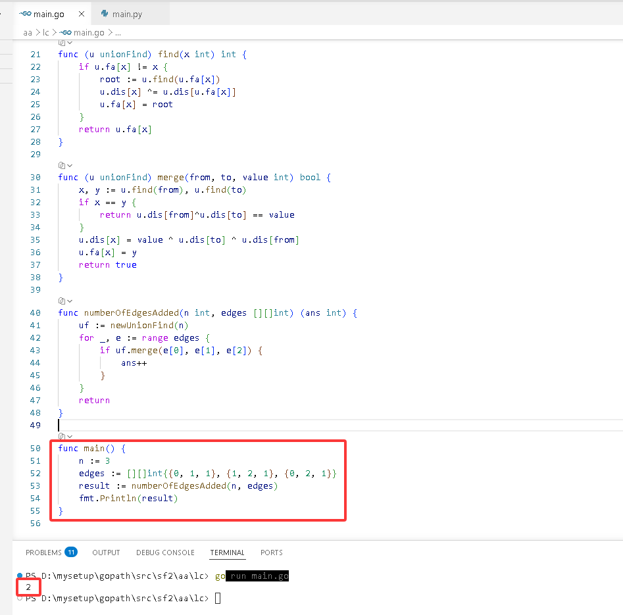
Task: Select the 'aa' folder breadcrumb
Action: (28, 33)
